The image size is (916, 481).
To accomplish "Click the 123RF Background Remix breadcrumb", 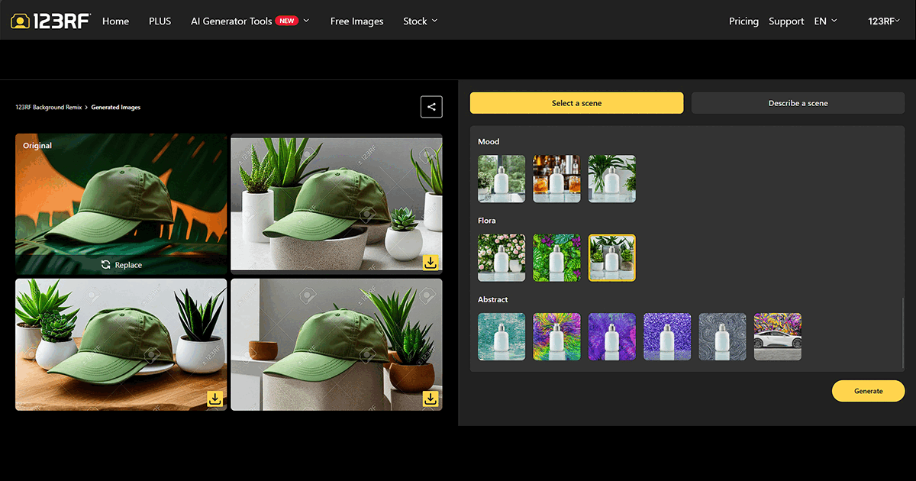I will pyautogui.click(x=48, y=108).
